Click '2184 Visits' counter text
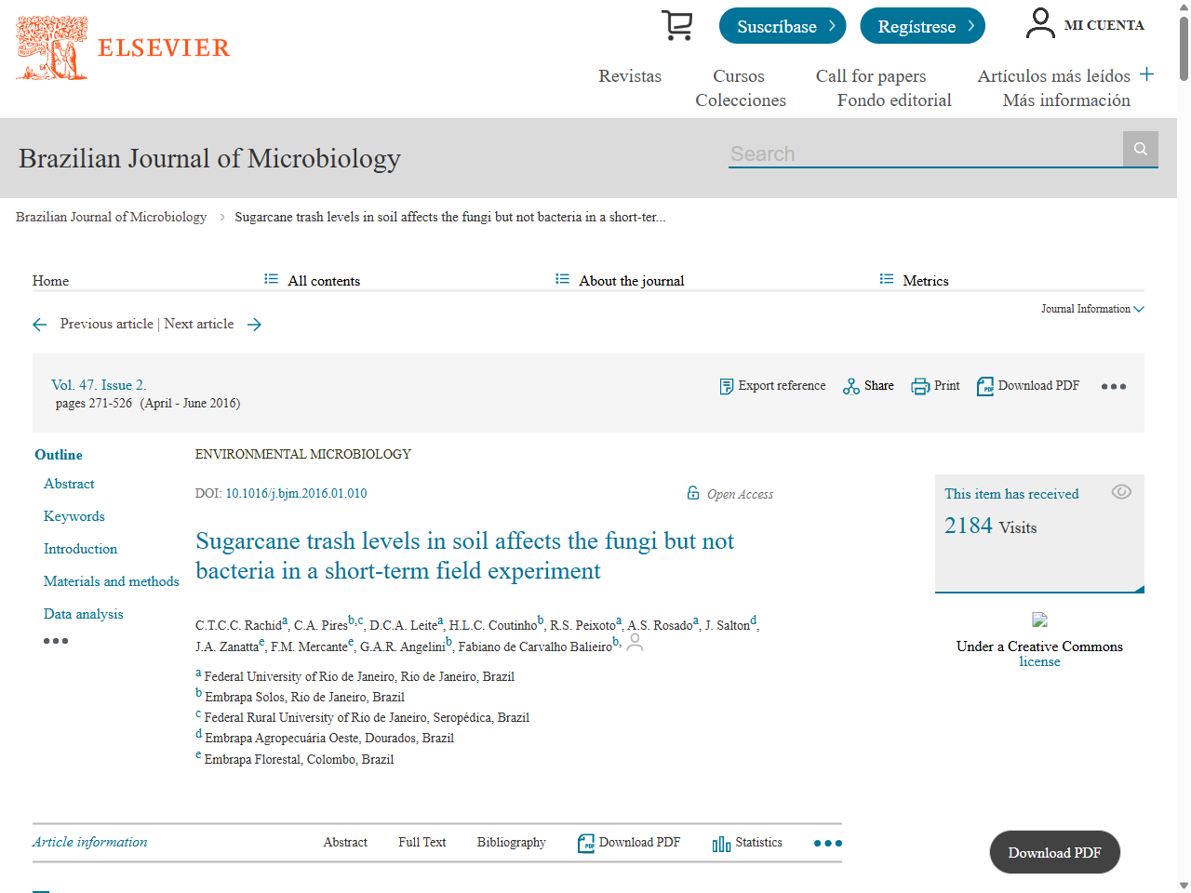1191x893 pixels. (991, 526)
